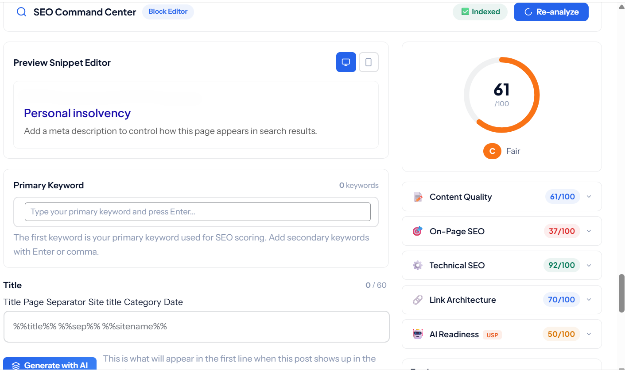Expand the On-Page SEO section
This screenshot has width=625, height=370.
click(x=589, y=231)
